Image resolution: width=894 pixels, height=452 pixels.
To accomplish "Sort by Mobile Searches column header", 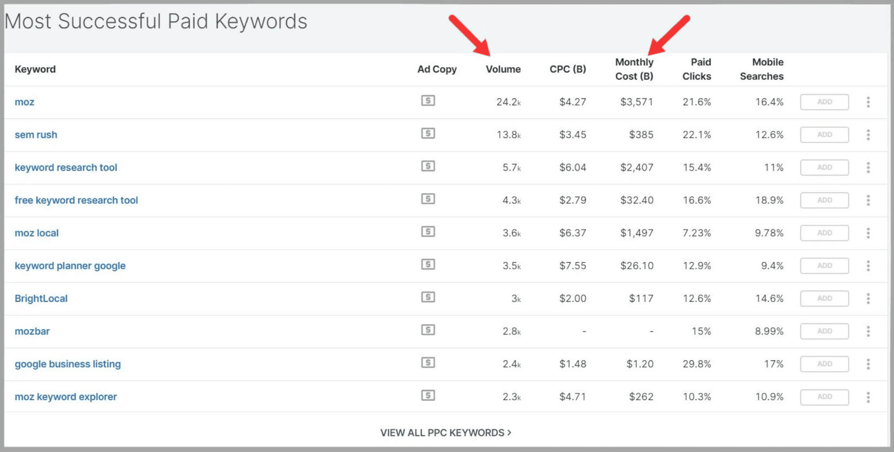I will coord(762,69).
